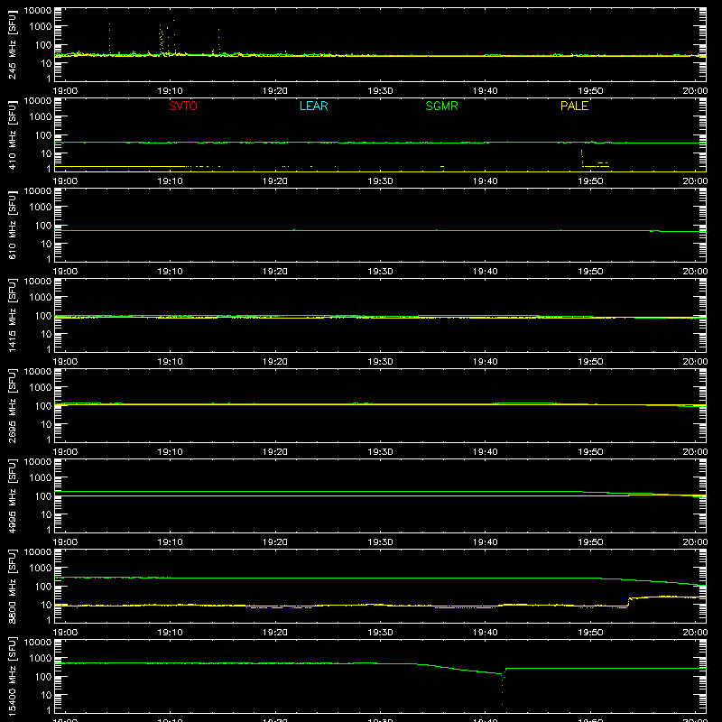Click the yellow step-up in the 8800 MHz trace

[x=629, y=602]
